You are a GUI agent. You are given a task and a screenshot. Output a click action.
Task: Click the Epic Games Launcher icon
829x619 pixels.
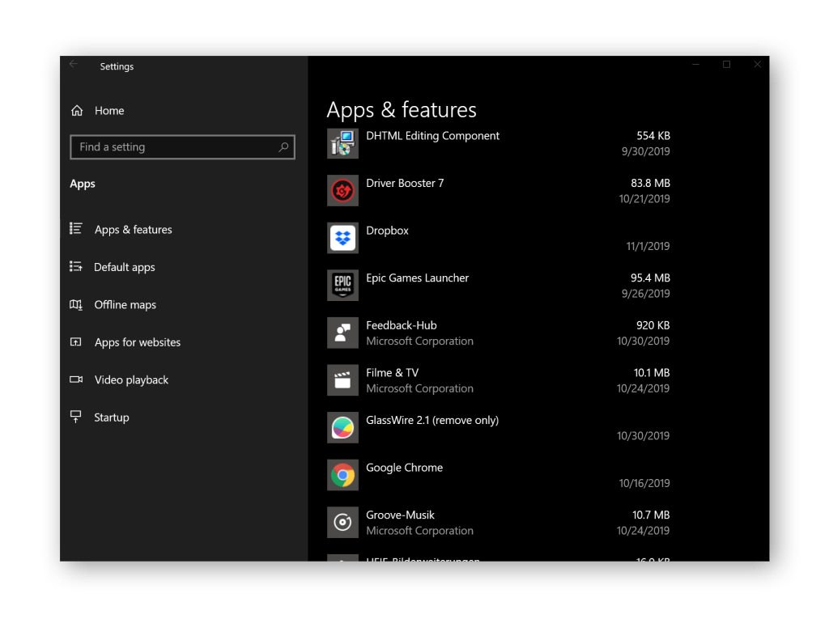click(x=342, y=286)
